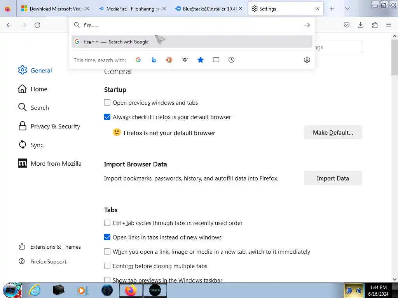398x298 pixels.
Task: Click the Firefox taskbar icon
Action: [131, 290]
